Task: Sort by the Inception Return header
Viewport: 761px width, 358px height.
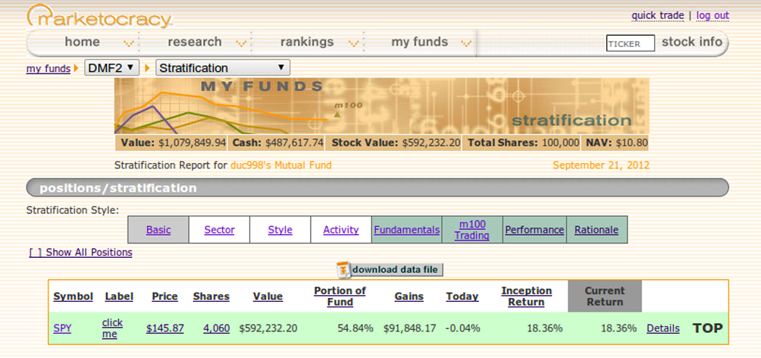Action: click(527, 297)
